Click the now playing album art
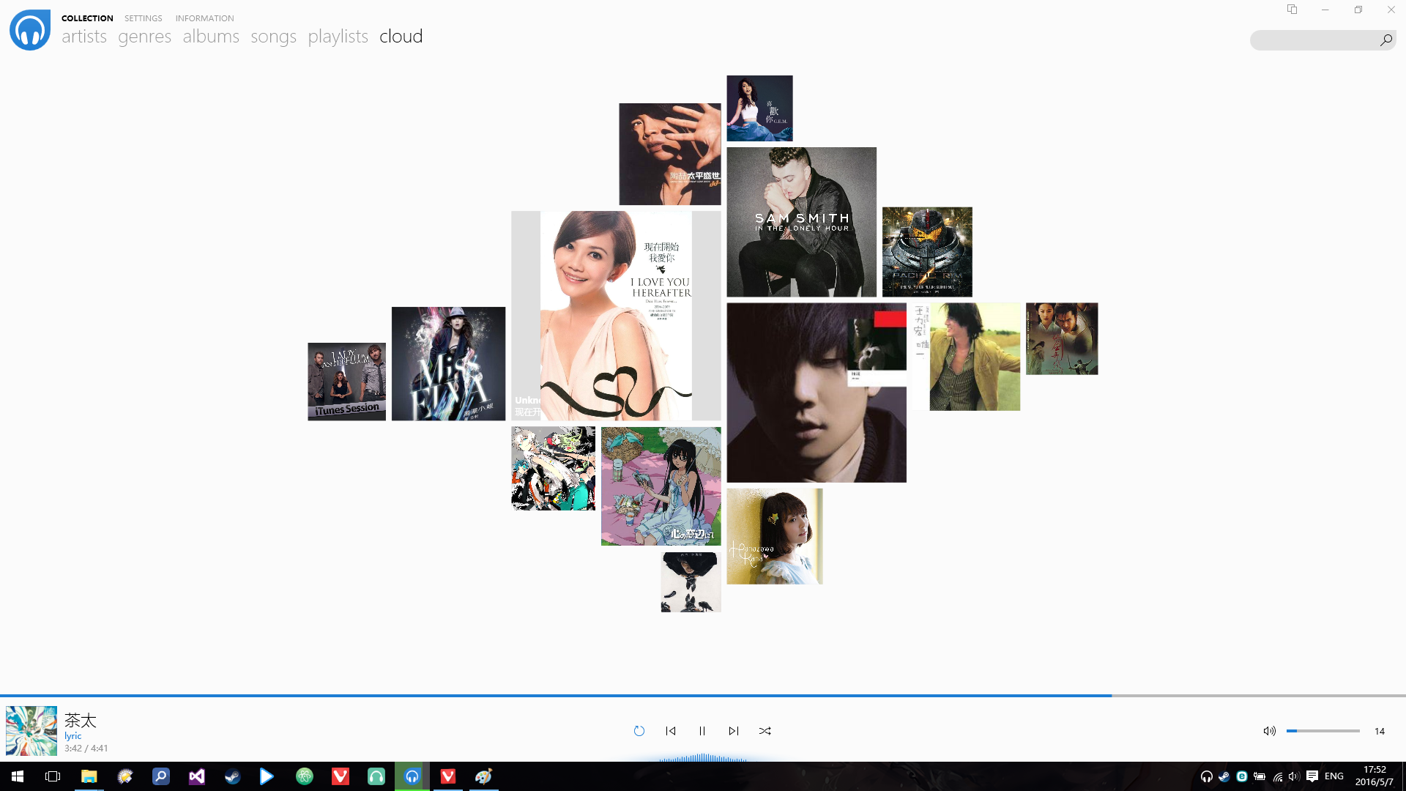1406x791 pixels. pyautogui.click(x=31, y=731)
